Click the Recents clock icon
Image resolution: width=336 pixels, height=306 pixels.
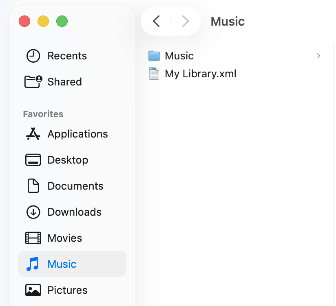33,56
